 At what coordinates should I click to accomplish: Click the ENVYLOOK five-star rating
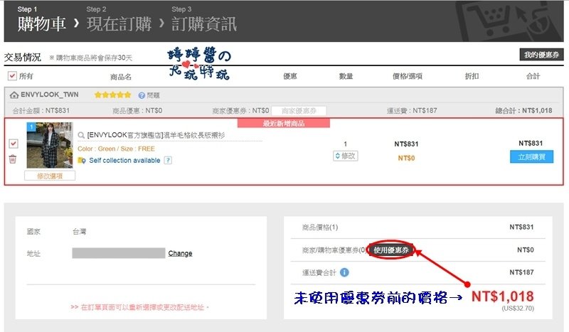coord(112,95)
